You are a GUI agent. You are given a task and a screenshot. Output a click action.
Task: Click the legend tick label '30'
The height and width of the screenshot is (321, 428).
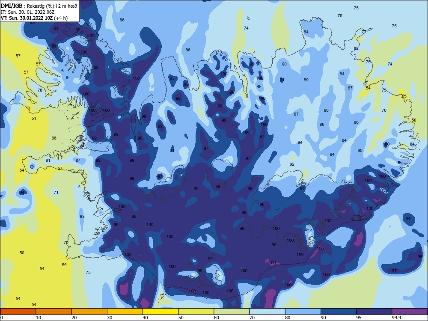[110, 318]
